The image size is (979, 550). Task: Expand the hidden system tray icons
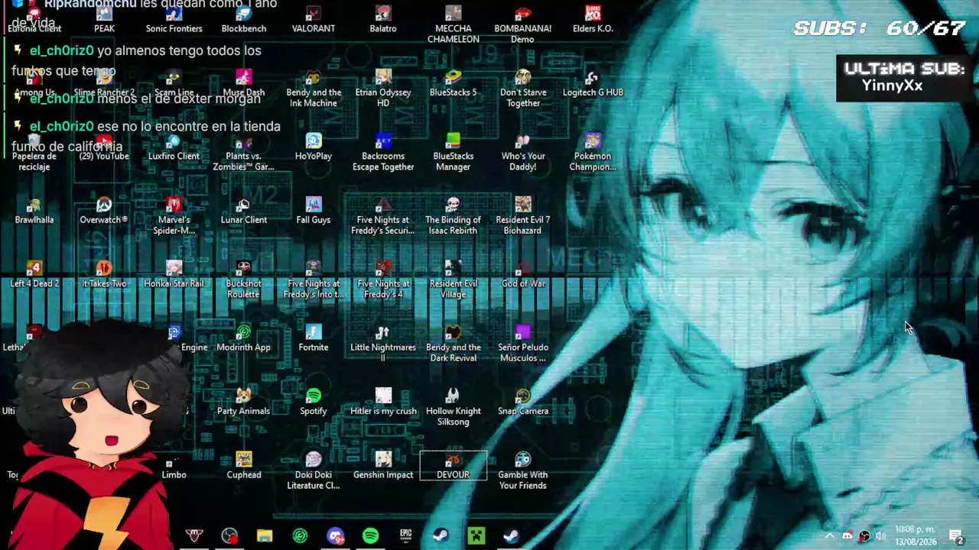point(829,536)
